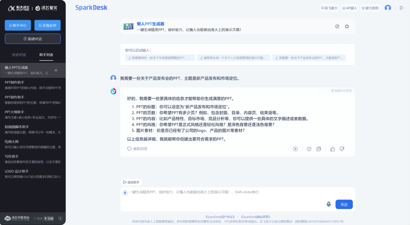Toggle the favorite star for 懒人PPT生成器
Viewport: 410px width, 225px height.
pos(346,27)
